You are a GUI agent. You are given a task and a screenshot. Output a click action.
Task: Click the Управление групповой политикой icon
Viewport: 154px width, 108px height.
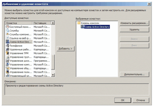7,57
